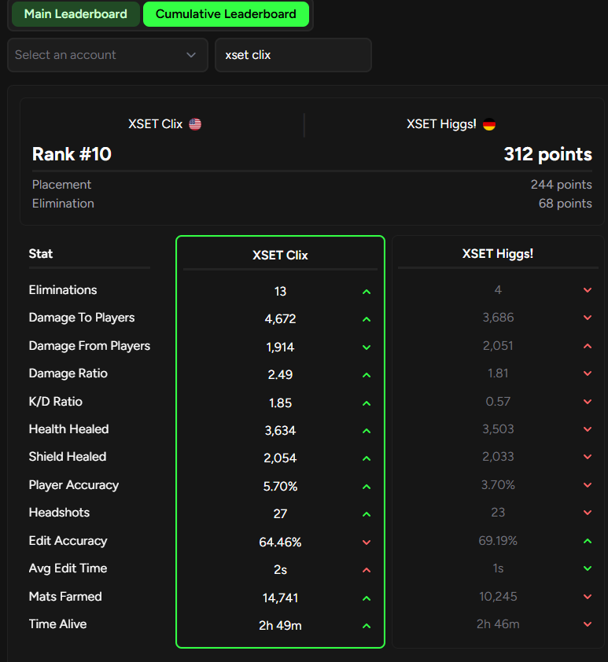Click the green up arrow for Clix Mats Farmed
This screenshot has width=608, height=662.
click(x=367, y=598)
